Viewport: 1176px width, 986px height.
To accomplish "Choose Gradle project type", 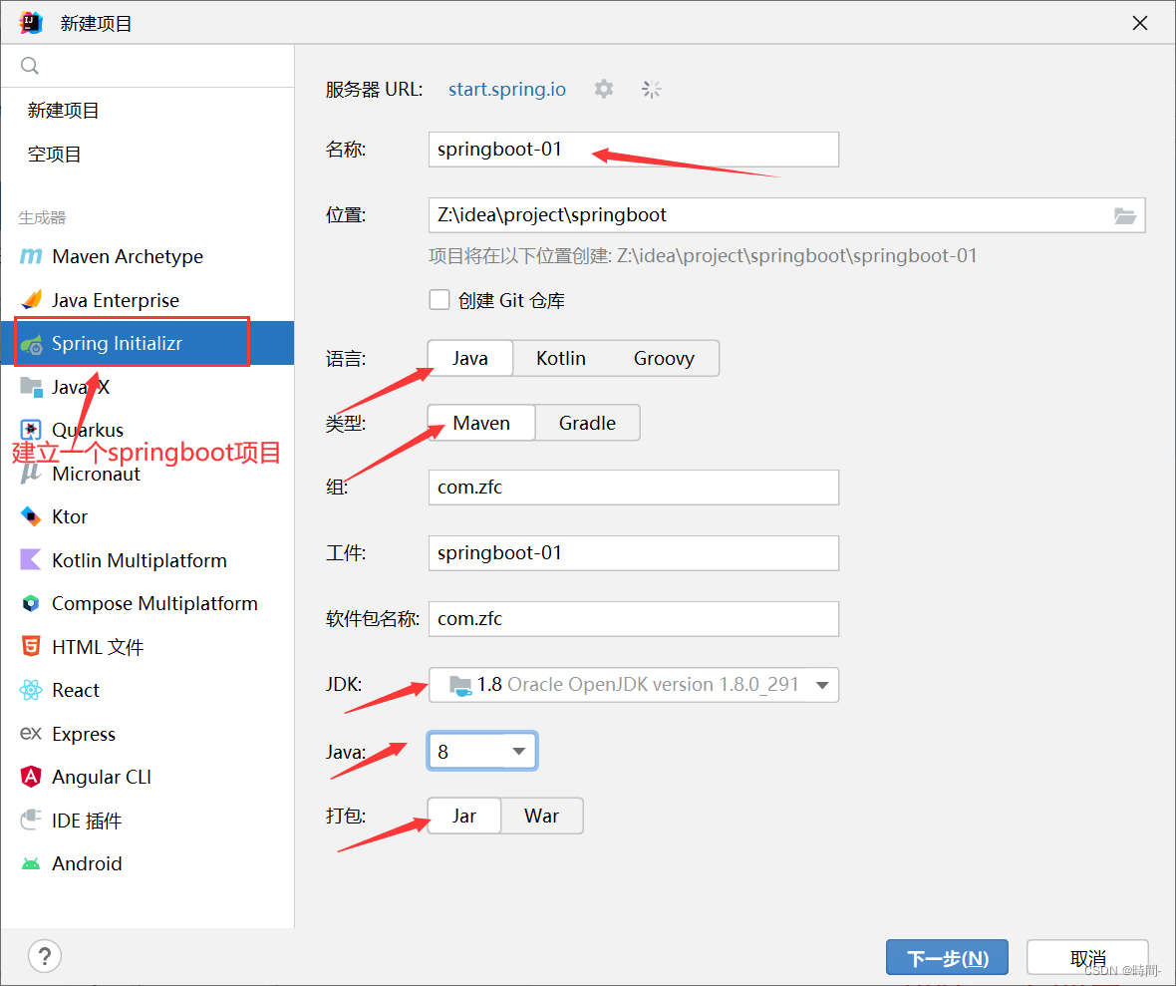I will point(587,423).
